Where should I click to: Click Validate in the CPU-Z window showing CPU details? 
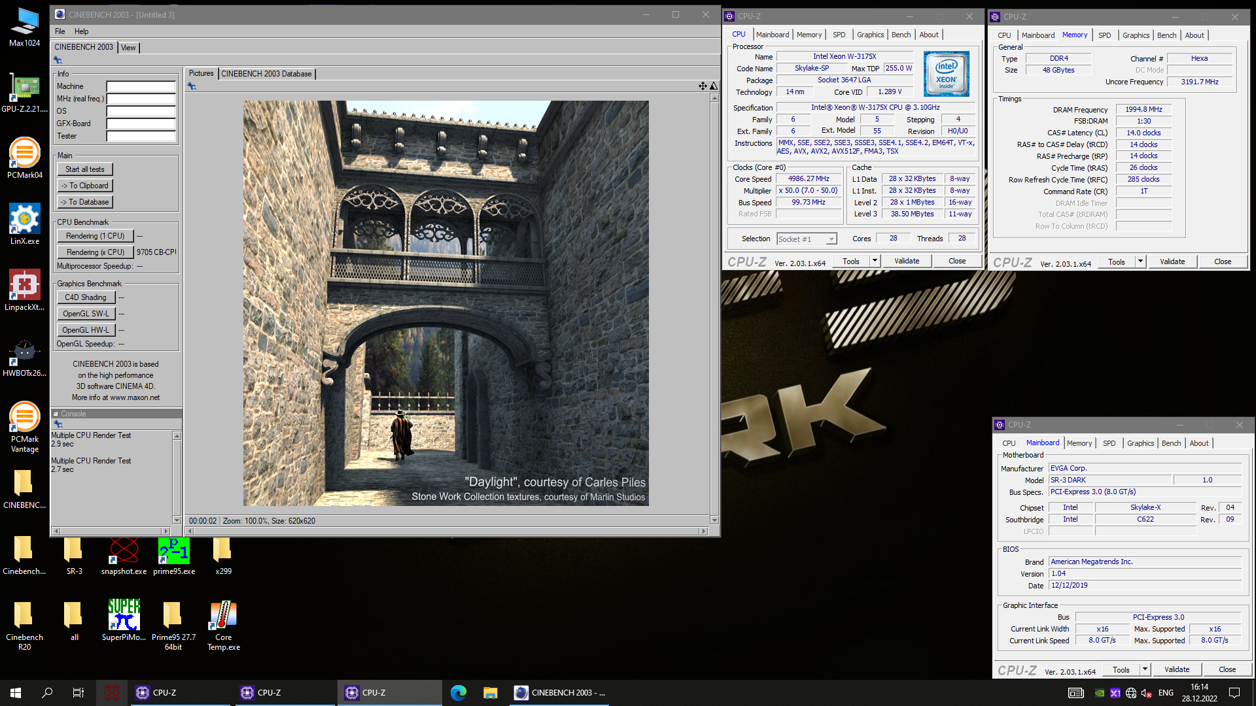point(907,261)
